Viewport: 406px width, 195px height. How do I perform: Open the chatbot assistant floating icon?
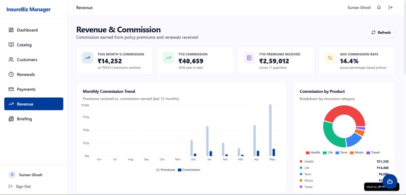point(390,181)
